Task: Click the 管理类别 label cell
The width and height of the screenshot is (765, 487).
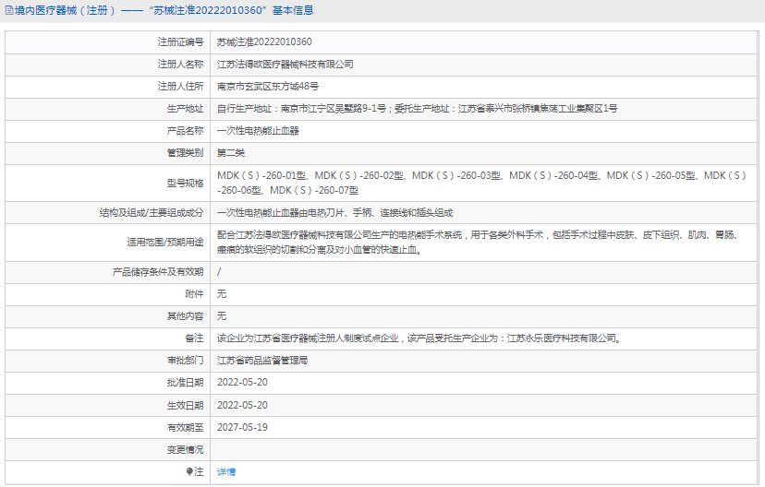Action: 108,153
